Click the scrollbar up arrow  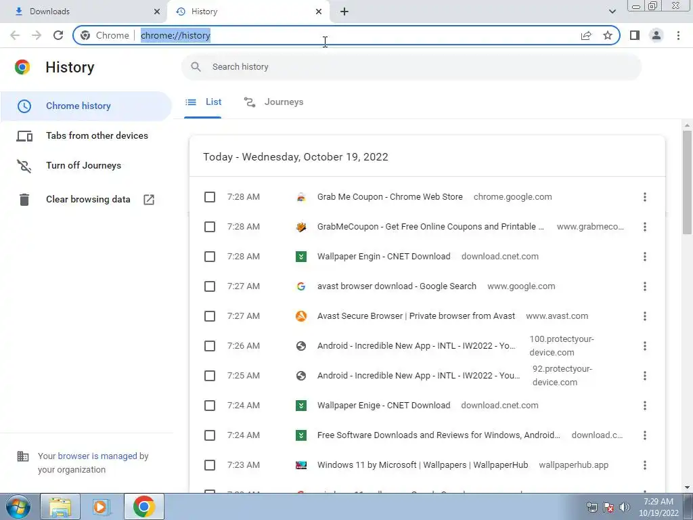[688, 125]
